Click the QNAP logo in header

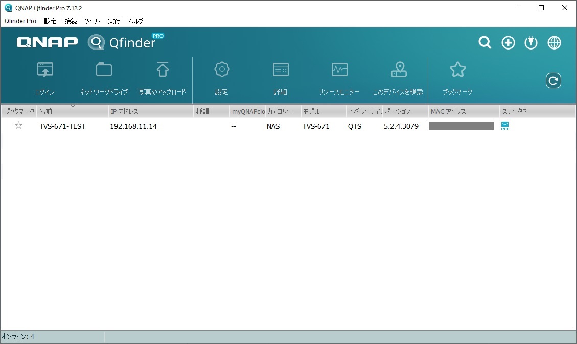coord(47,43)
